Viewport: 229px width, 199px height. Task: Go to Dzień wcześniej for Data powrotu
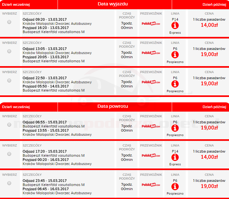click(16, 107)
